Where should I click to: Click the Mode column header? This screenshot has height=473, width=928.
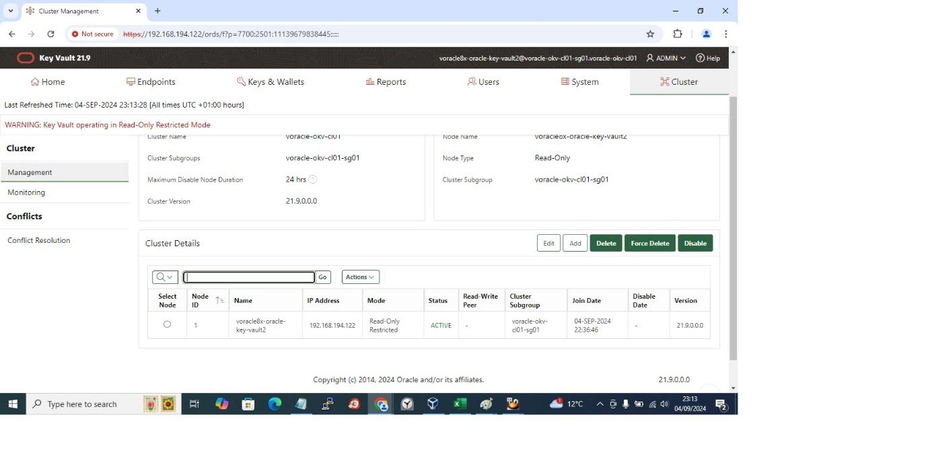pos(376,301)
